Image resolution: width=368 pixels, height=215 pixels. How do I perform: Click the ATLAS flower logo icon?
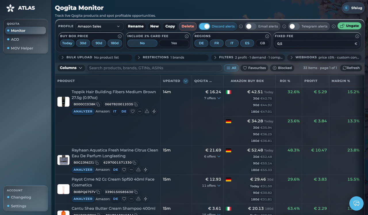pos(10,8)
